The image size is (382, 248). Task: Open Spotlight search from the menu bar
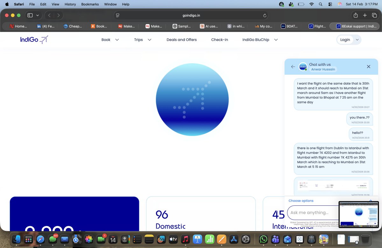click(x=320, y=4)
